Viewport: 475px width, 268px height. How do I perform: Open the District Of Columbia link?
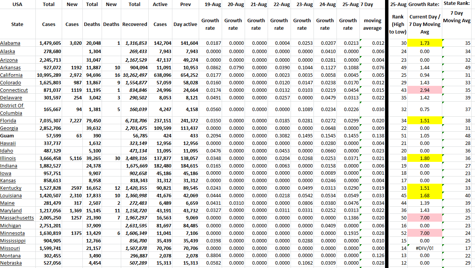pyautogui.click(x=12, y=109)
